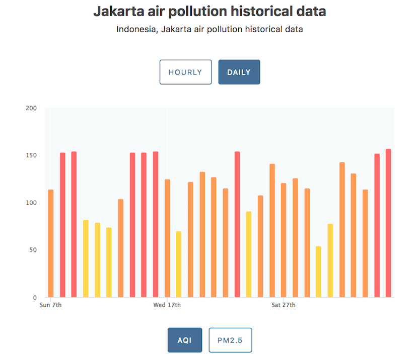Click the second-to-last red bar on right
Image resolution: width=419 pixels, height=359 pixels.
[x=377, y=225]
